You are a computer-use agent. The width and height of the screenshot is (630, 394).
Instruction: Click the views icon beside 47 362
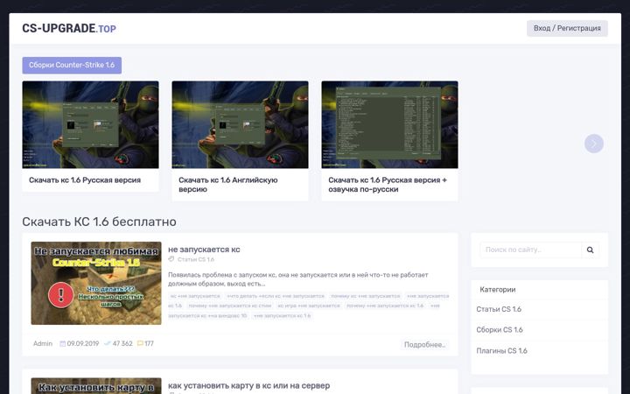tap(108, 344)
